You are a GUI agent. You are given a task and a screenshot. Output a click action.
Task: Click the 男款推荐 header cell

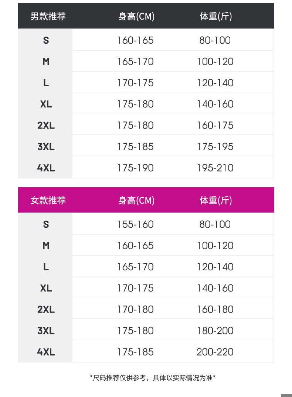[x=48, y=16]
